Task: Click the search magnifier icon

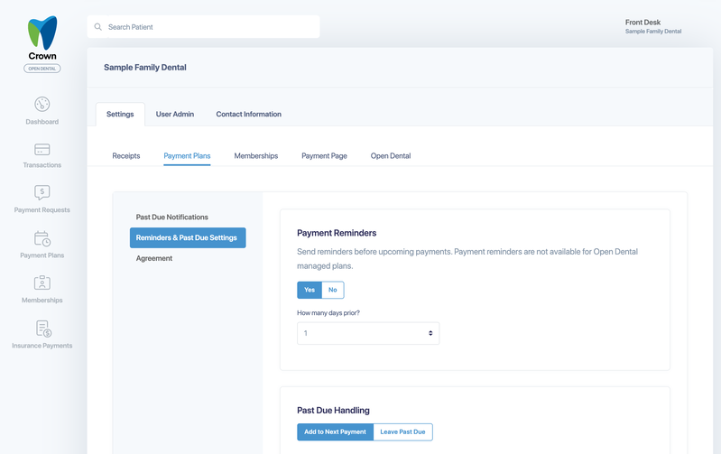Action: coord(98,27)
